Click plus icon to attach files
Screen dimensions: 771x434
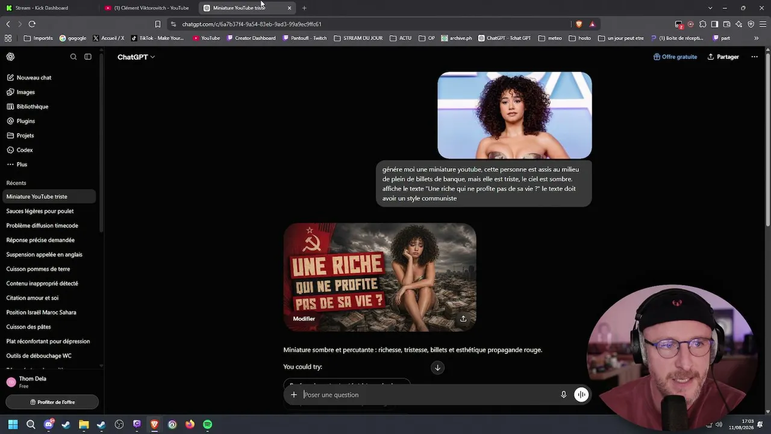point(294,395)
